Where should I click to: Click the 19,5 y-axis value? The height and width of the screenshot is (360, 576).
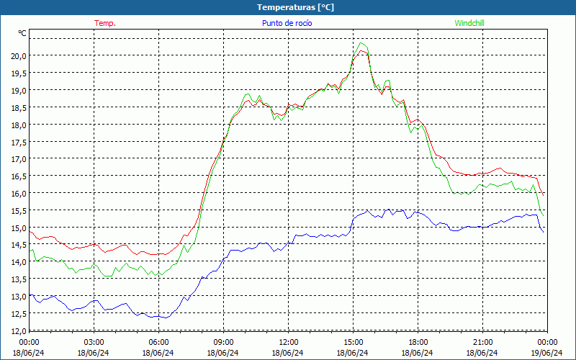(19, 73)
